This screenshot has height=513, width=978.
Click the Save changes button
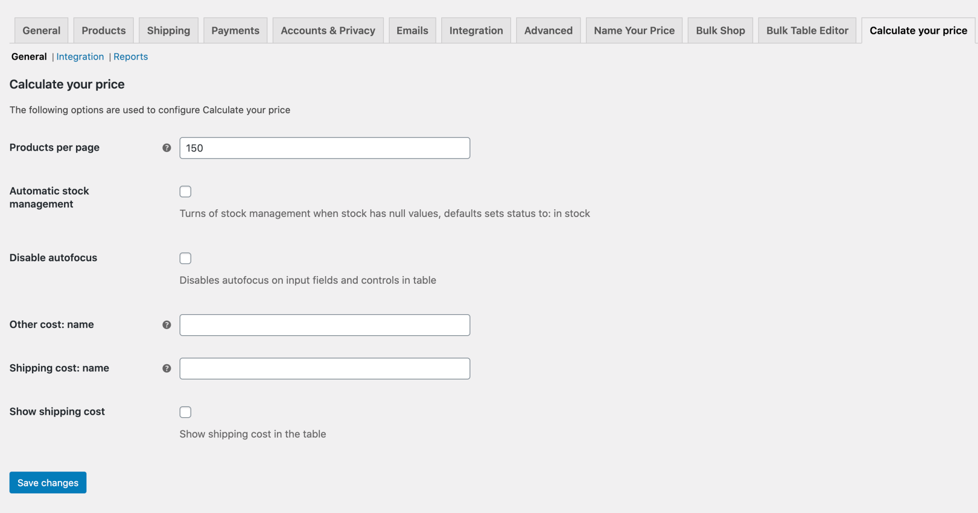(48, 482)
